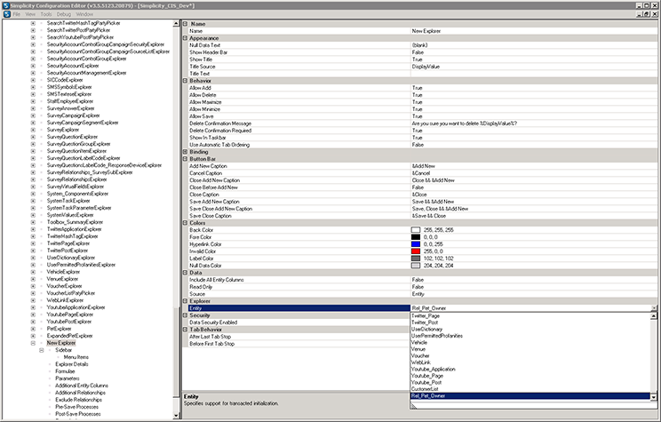Click the Label Color gray swatch
This screenshot has height=422, width=661.
pyautogui.click(x=416, y=259)
